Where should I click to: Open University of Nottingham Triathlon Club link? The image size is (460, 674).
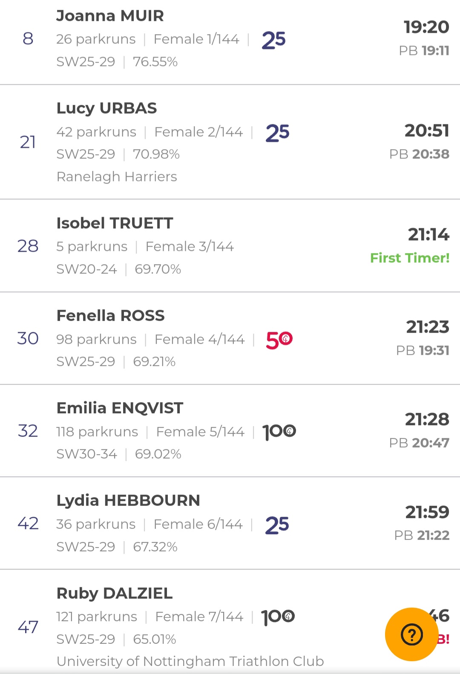[190, 661]
